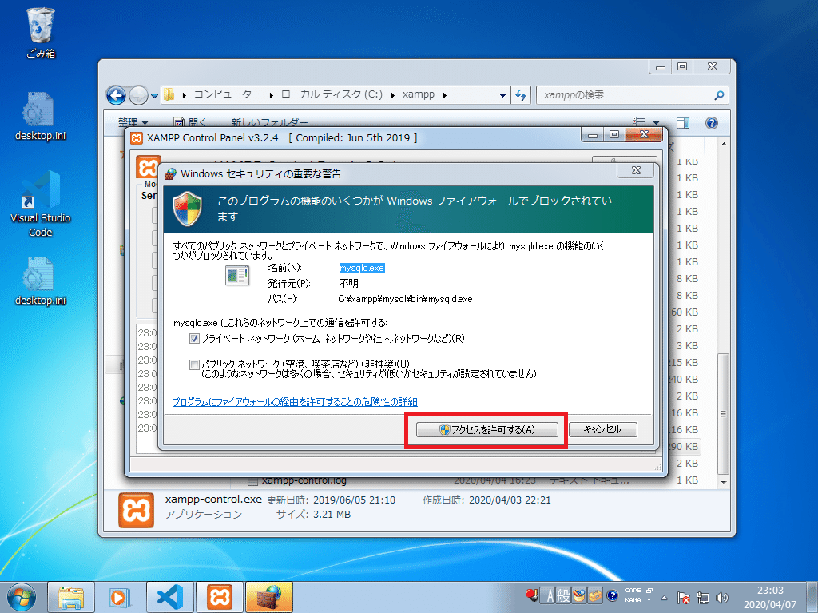Image resolution: width=818 pixels, height=613 pixels.
Task: Open the 整理 menu in Explorer
Action: [133, 122]
